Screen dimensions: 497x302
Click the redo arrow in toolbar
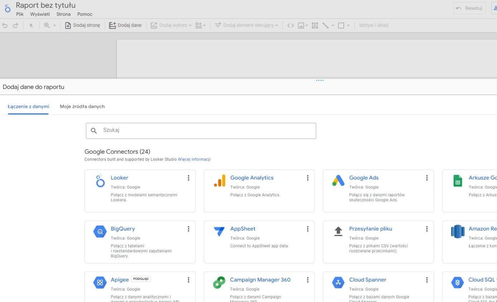tap(15, 25)
